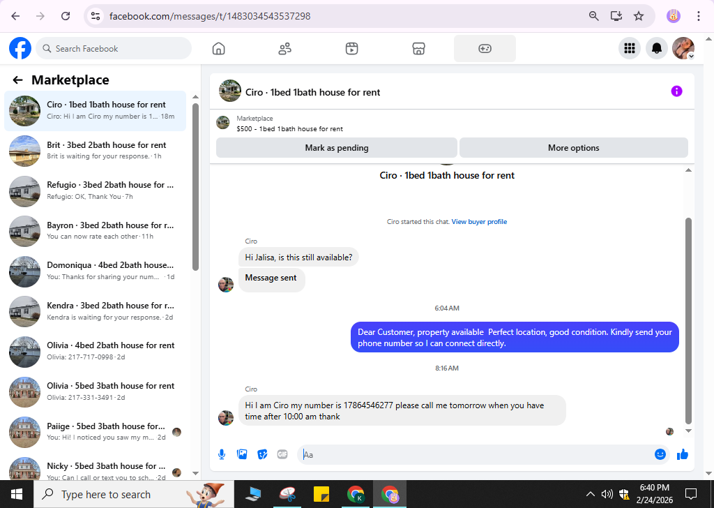
Task: Open Ciro 1bed 1bath conversation in list
Action: pos(95,111)
